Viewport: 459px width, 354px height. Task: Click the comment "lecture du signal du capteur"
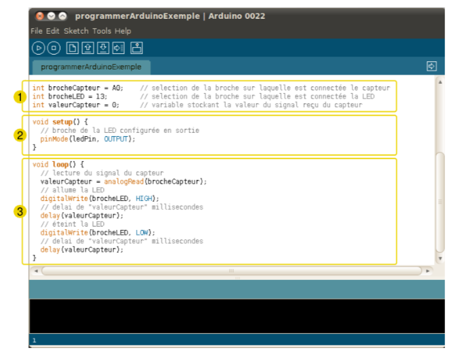[x=102, y=173]
